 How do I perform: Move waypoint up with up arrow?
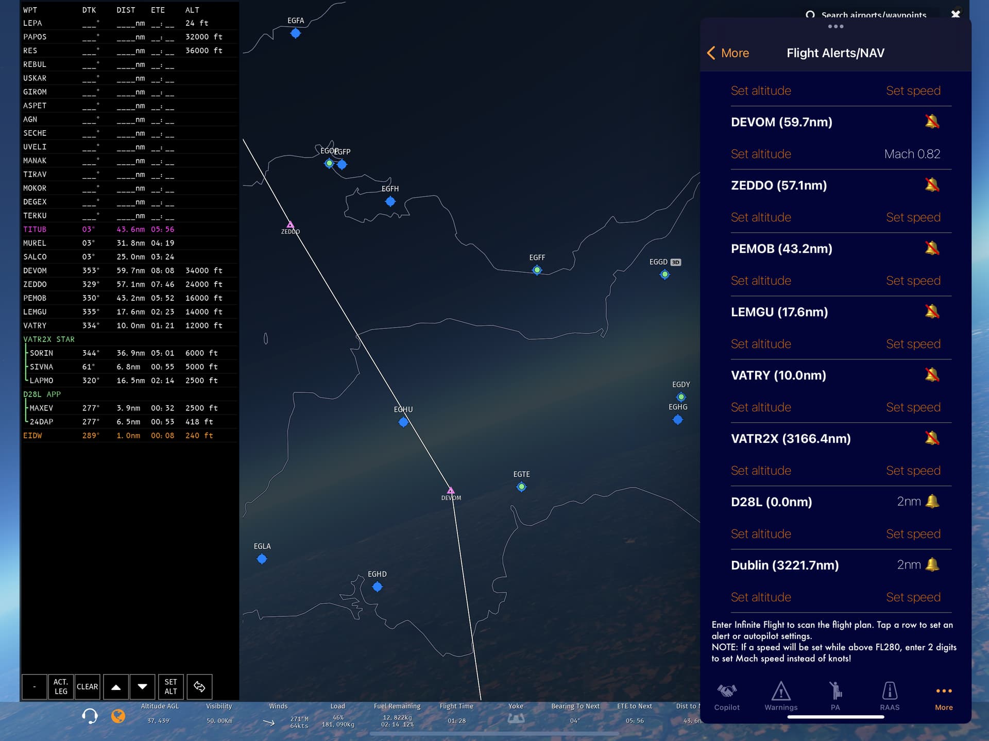(x=116, y=686)
